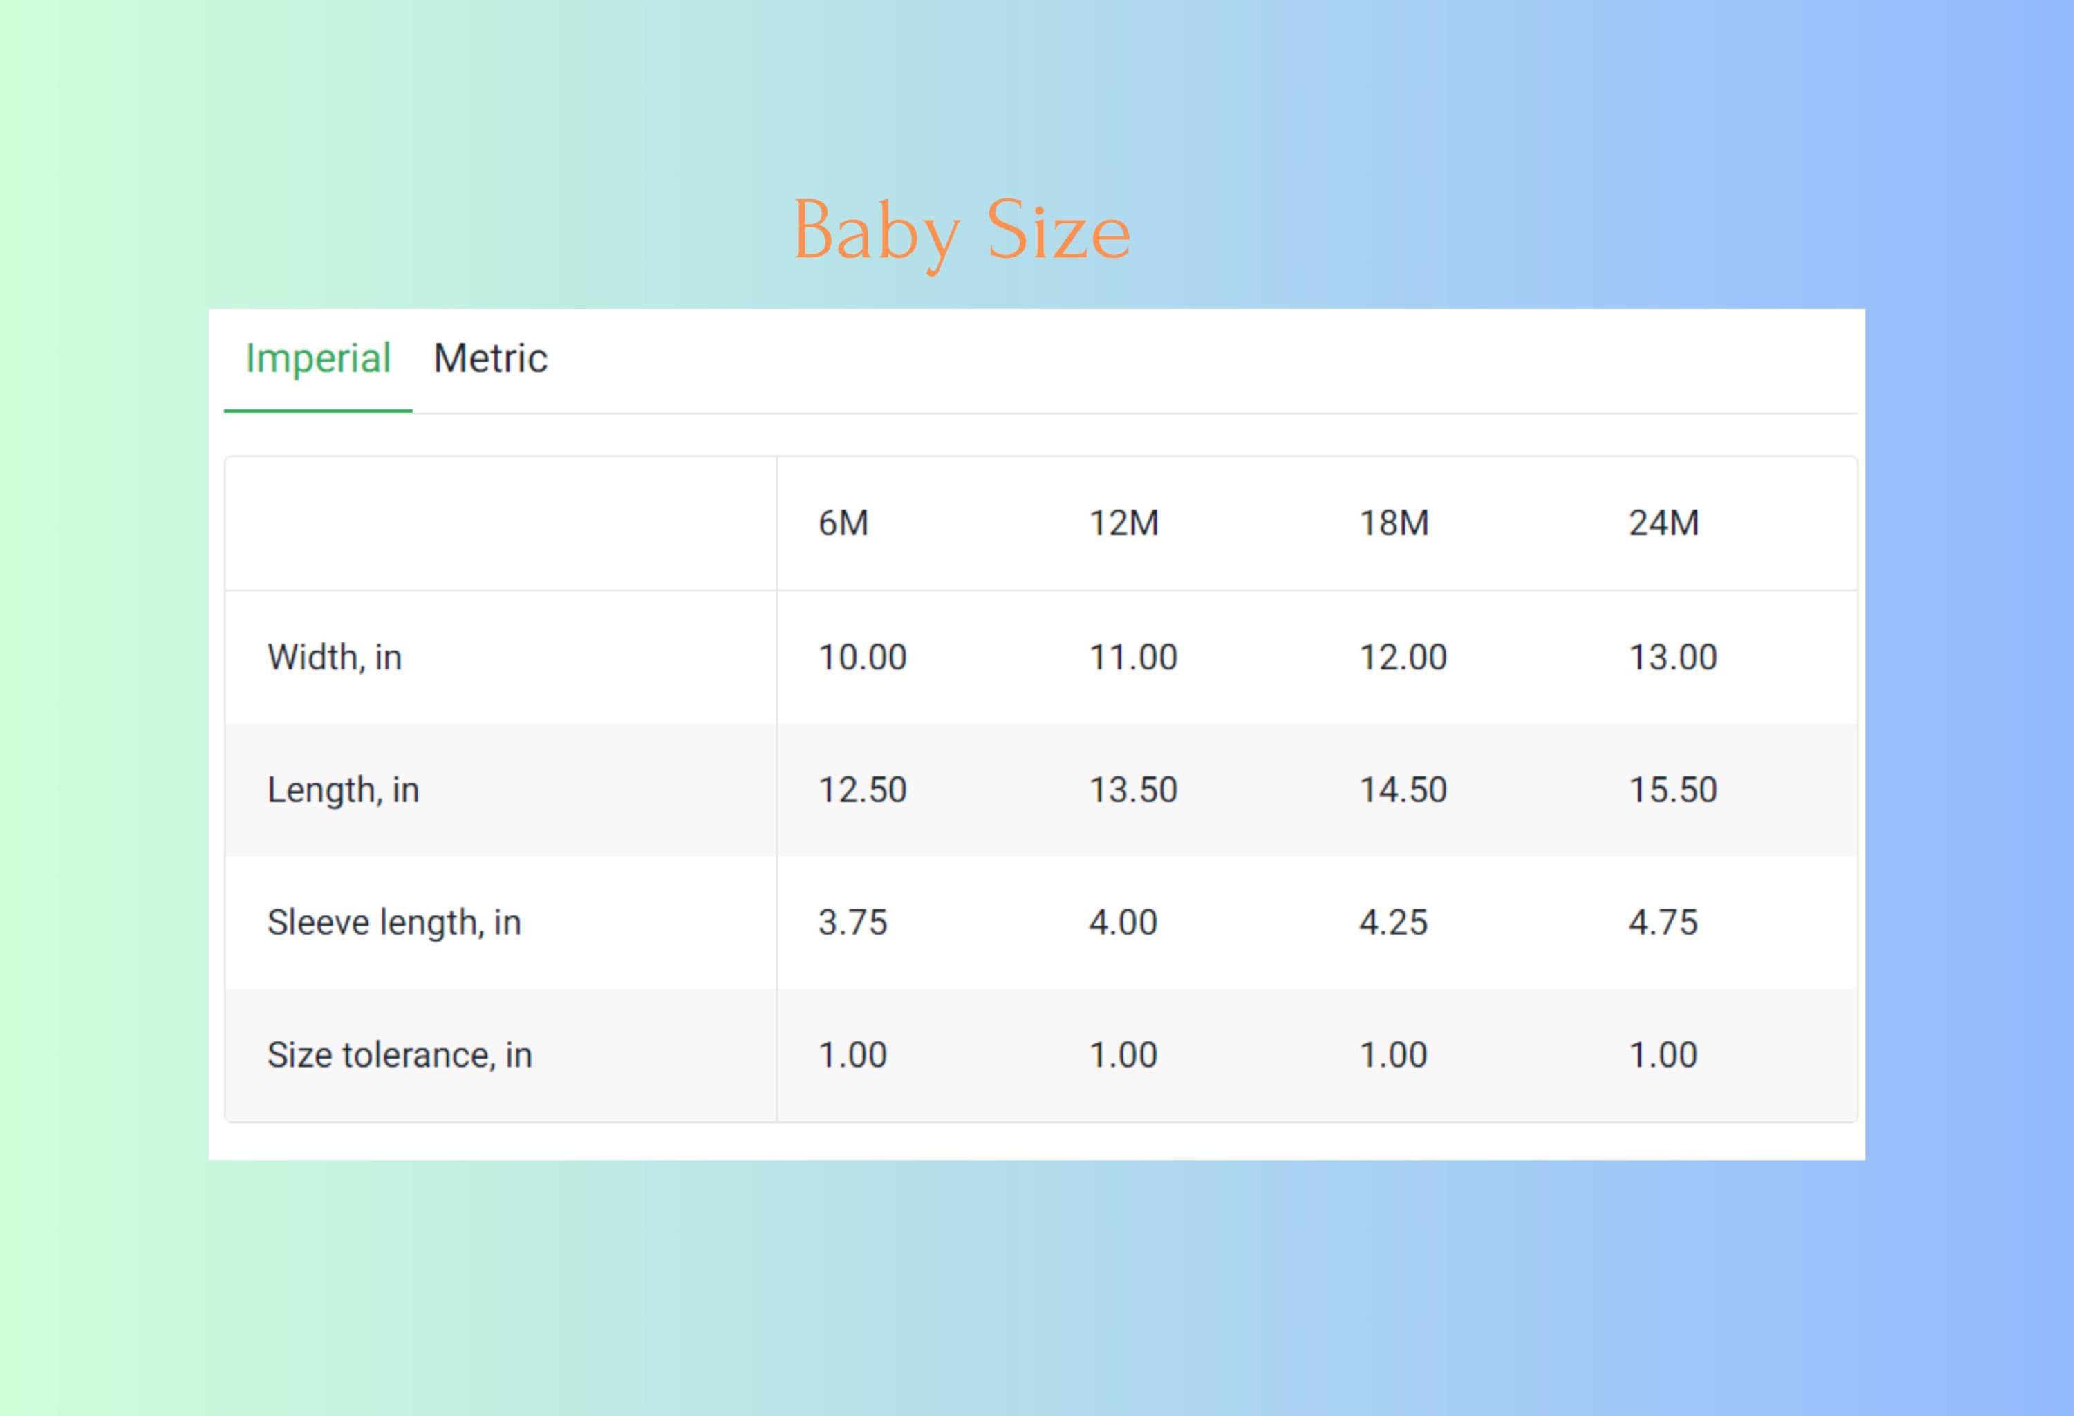This screenshot has width=2074, height=1416.
Task: Select 18M size tolerance value 1.00
Action: [x=1393, y=1056]
